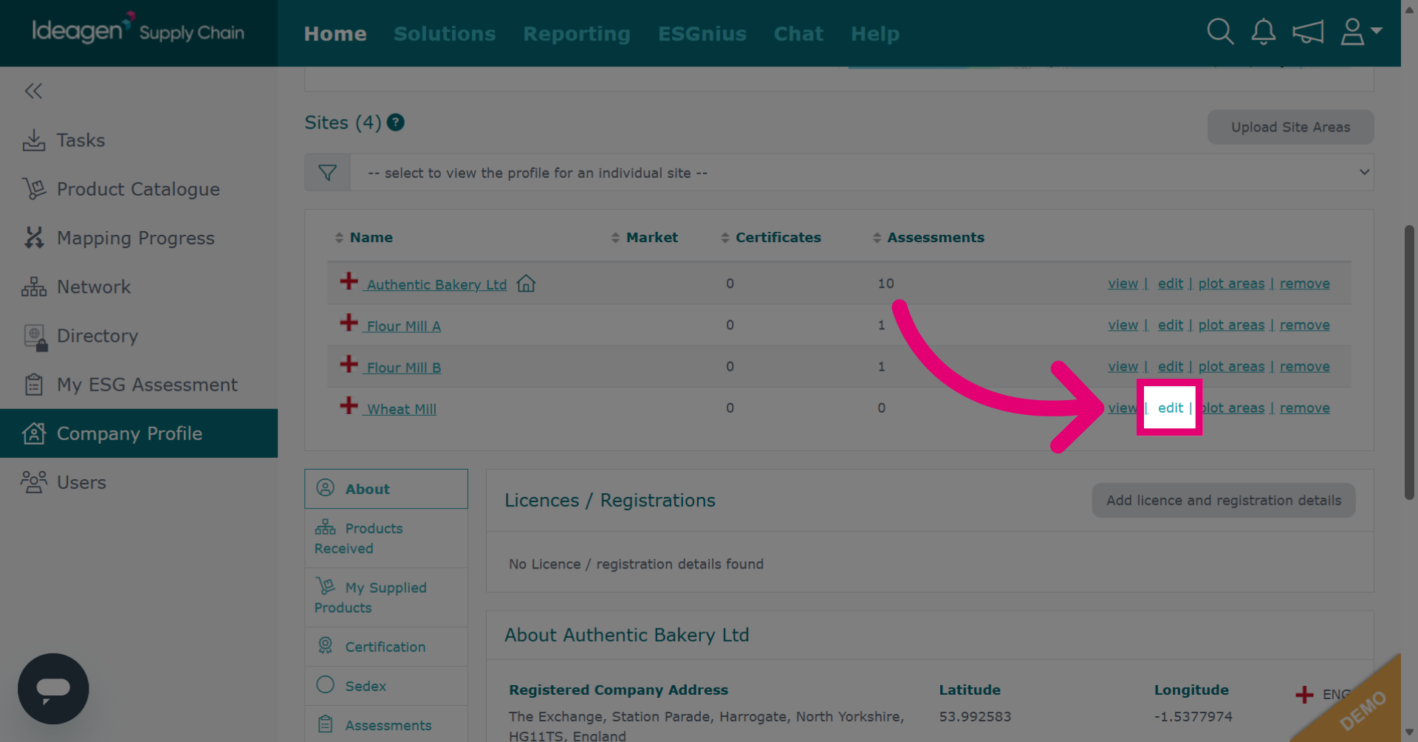Sort sites by Name column

pos(363,238)
